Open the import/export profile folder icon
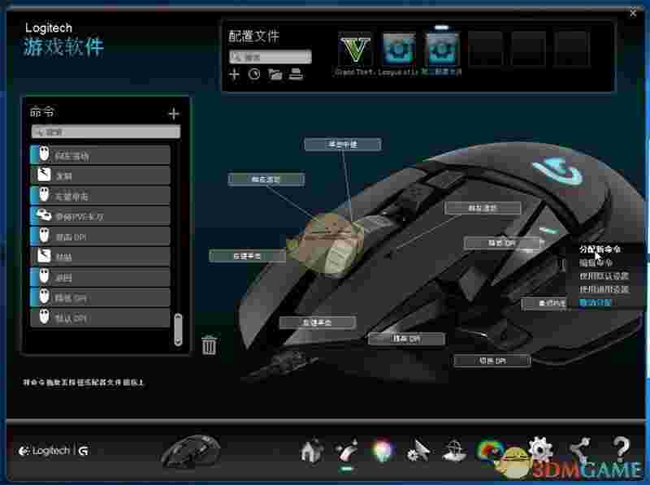This screenshot has height=485, width=650. point(275,74)
